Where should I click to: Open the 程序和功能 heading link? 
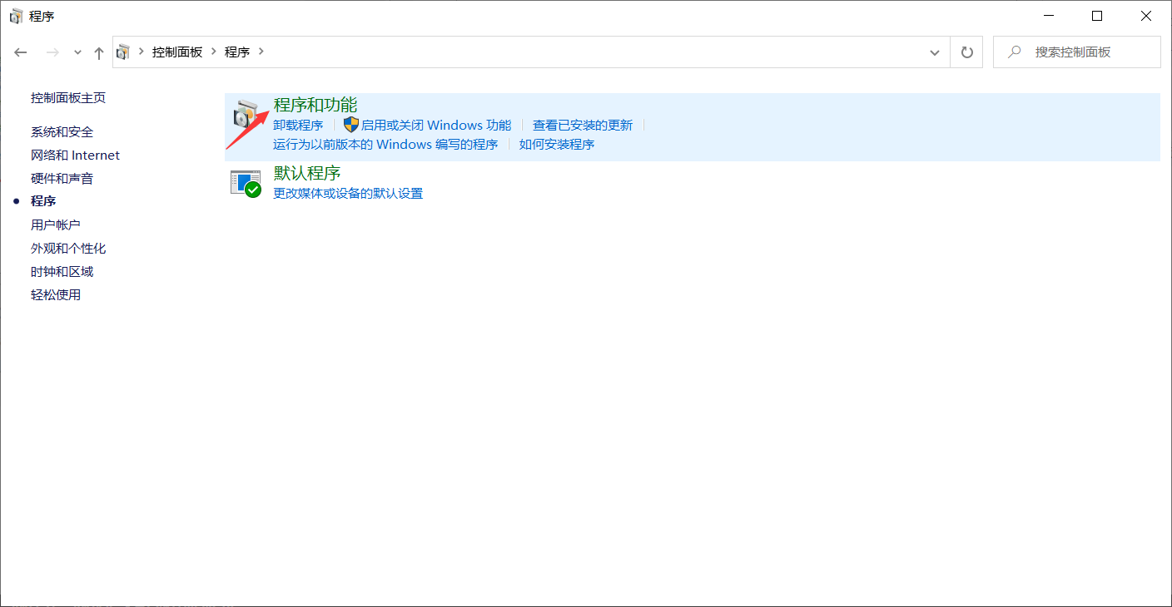(315, 105)
